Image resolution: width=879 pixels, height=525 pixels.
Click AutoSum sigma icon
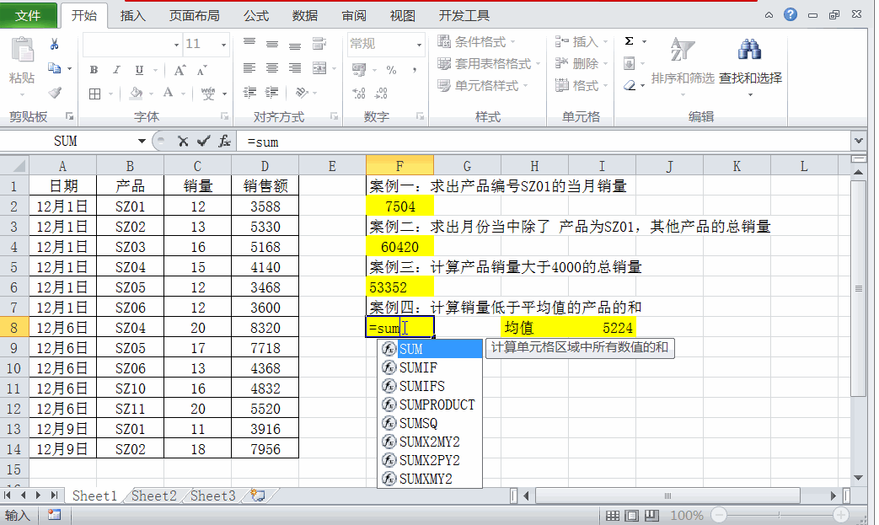[x=630, y=41]
